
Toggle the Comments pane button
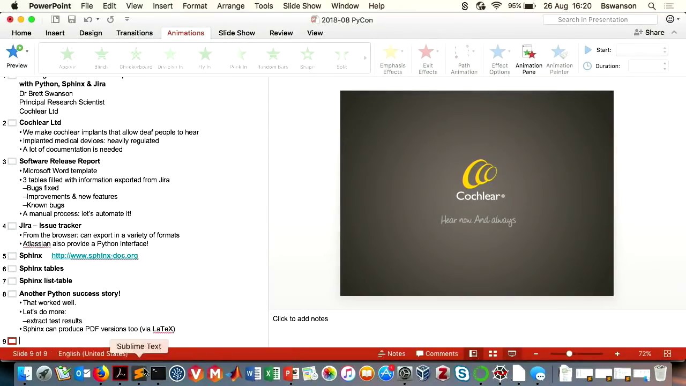[437, 354]
